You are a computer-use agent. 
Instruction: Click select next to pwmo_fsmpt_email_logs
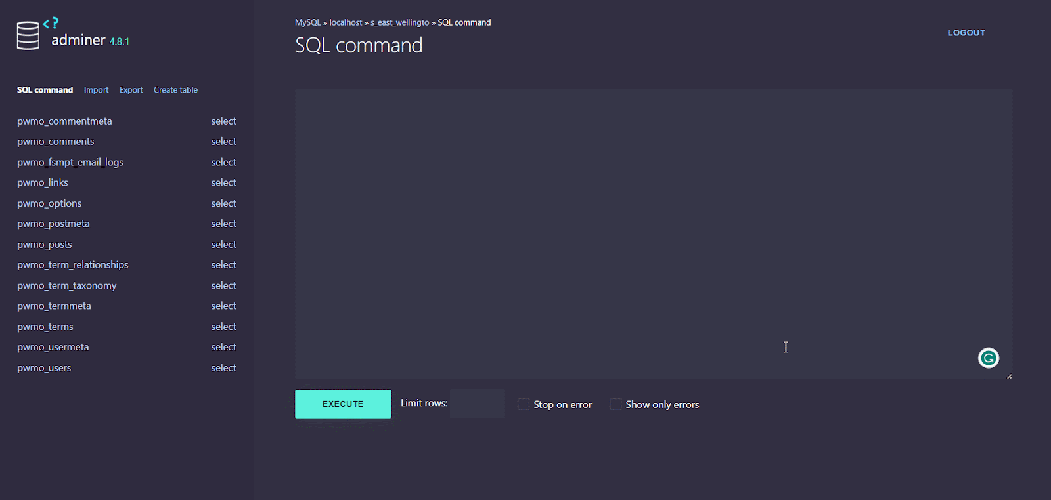[x=223, y=162]
